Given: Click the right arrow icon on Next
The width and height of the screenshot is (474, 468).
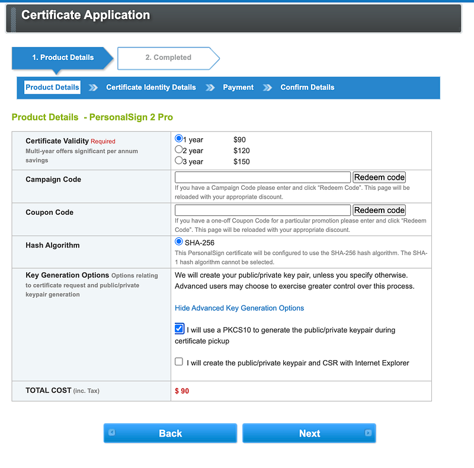Looking at the screenshot, I should point(368,432).
